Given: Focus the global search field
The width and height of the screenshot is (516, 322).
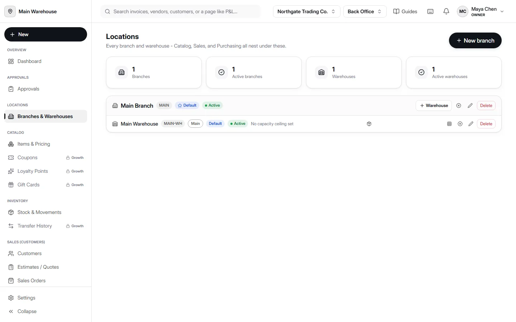Looking at the screenshot, I should coord(181,11).
